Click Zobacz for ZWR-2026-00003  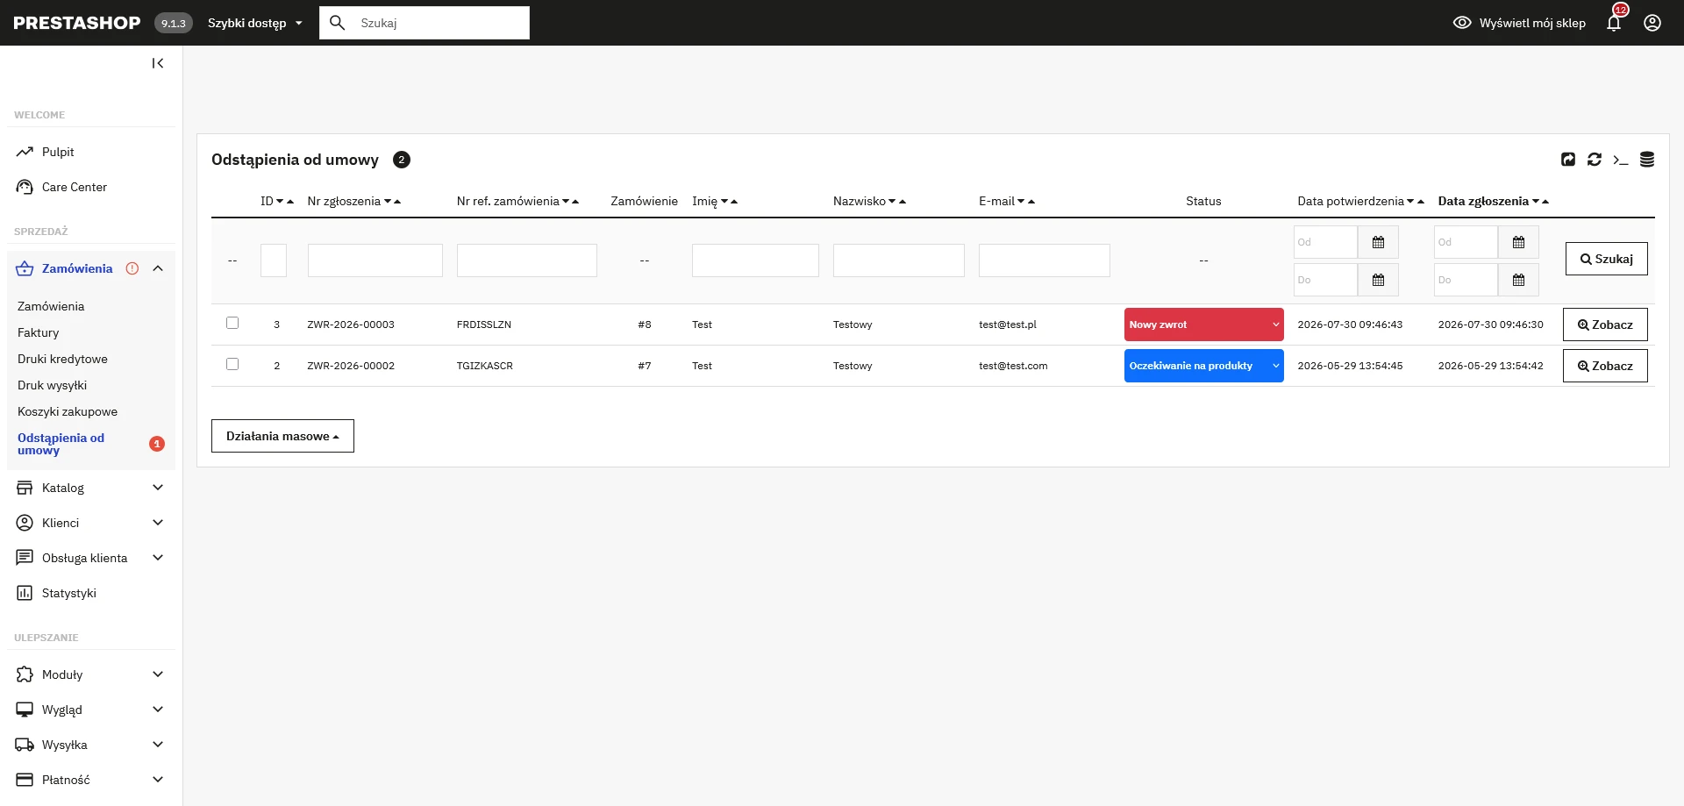[1605, 325]
